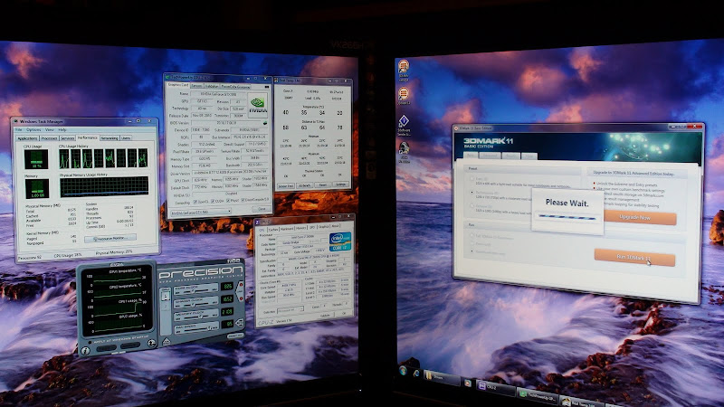Open the graphics card dropdown in GPU-Z
Viewport: 724px width, 407px height.
click(200, 213)
